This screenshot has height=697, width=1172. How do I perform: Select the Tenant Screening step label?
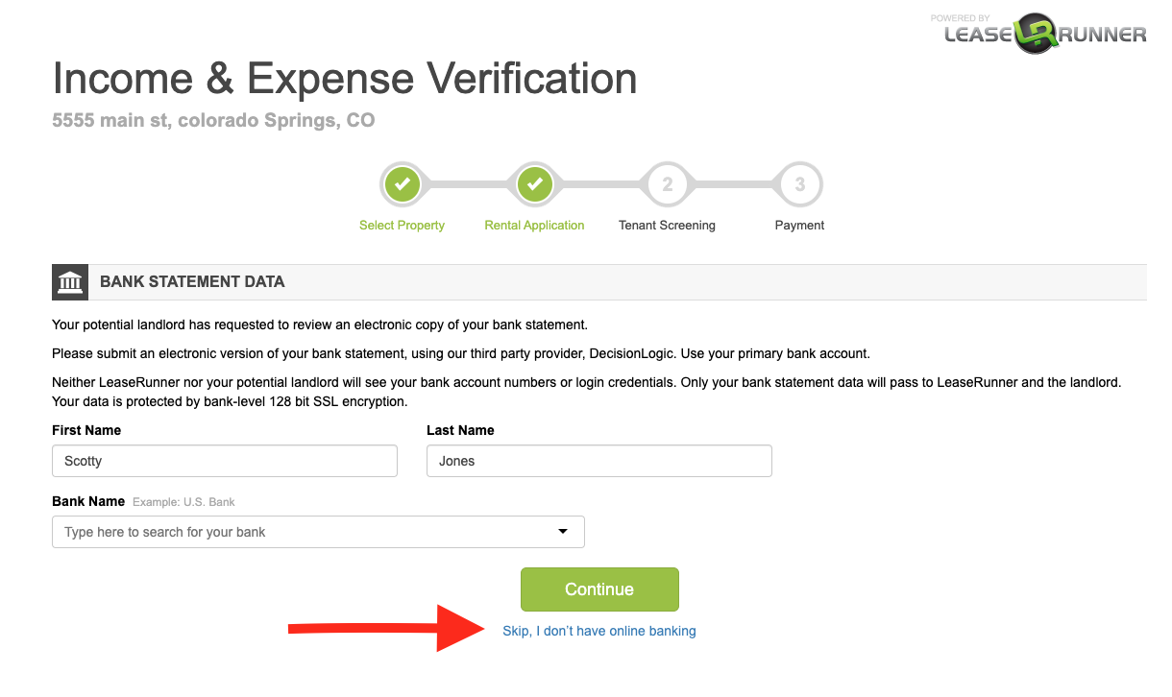pos(667,226)
